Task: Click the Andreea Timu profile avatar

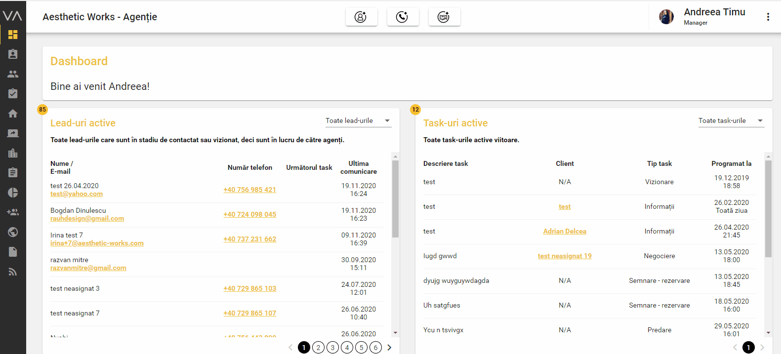Action: coord(666,17)
